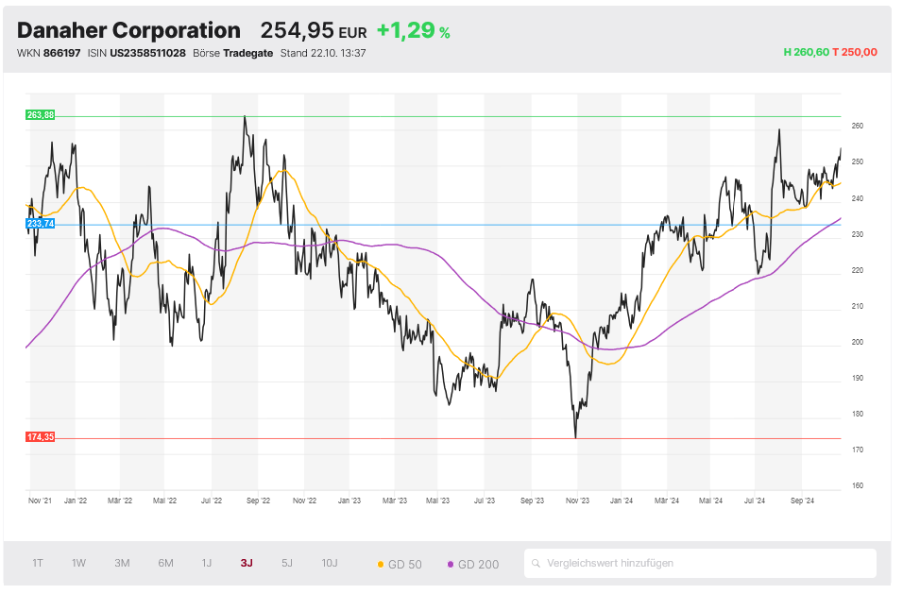Click the Jan '24 axis label
Screen dimensions: 903x594
pyautogui.click(x=622, y=501)
